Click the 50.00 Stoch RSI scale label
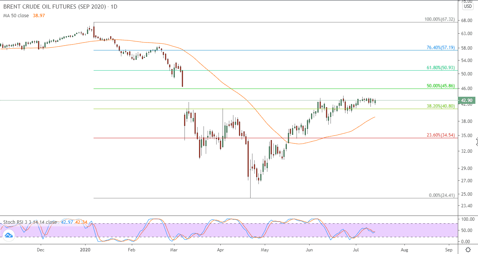The image size is (478, 254). pos(468,230)
